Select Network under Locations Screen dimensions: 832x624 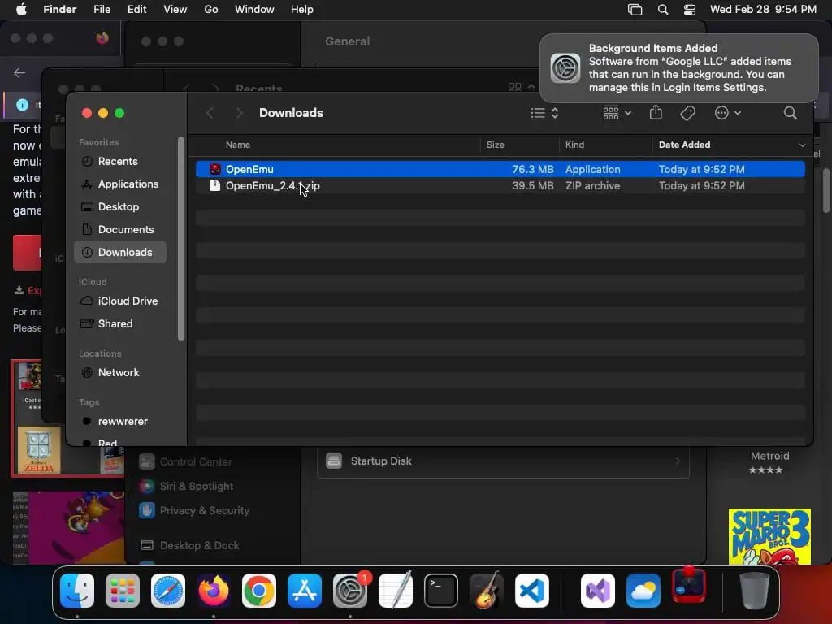click(120, 372)
